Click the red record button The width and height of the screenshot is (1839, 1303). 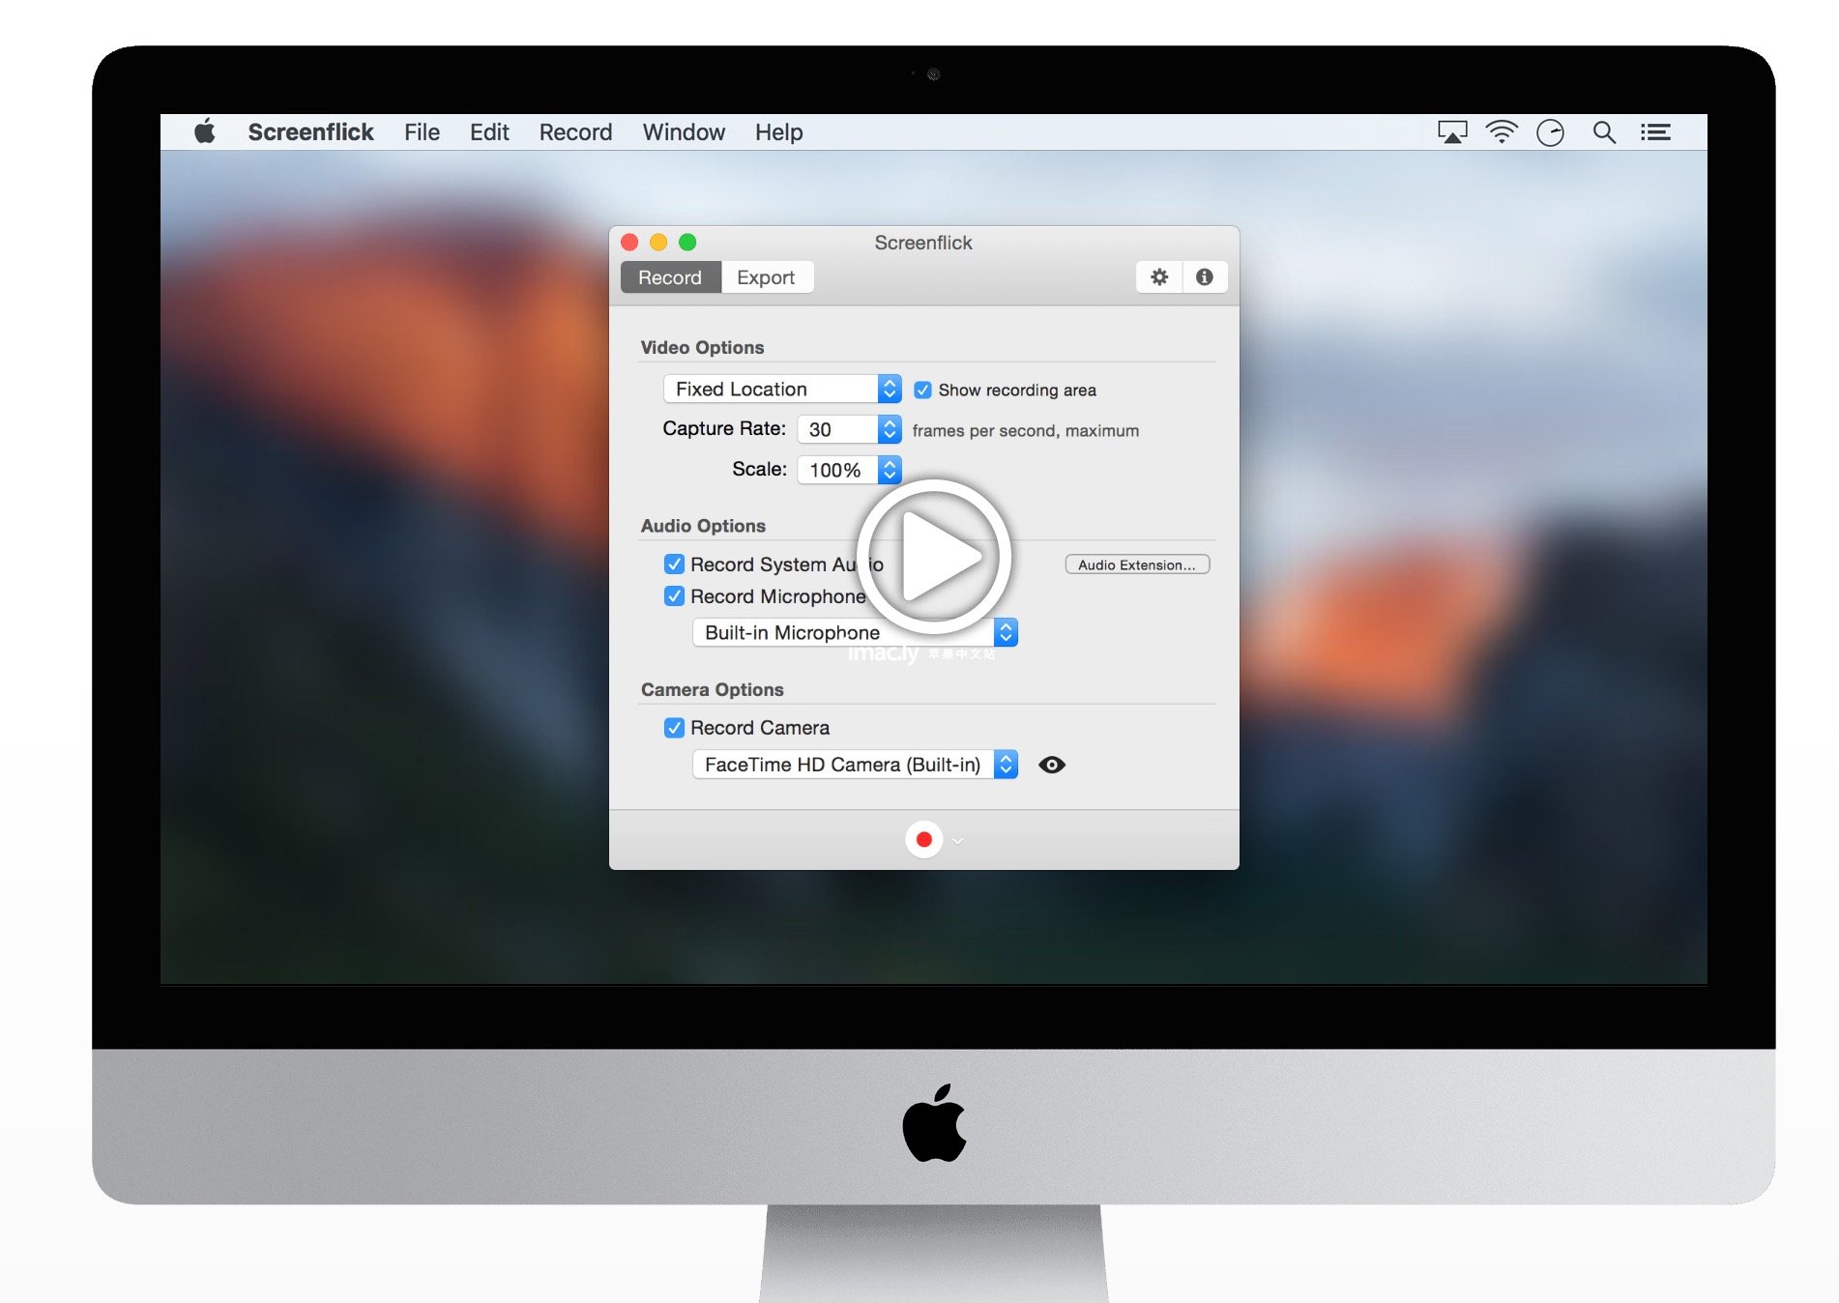pos(923,839)
